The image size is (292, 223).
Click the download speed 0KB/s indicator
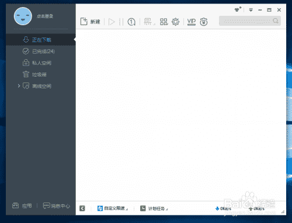click(x=223, y=209)
